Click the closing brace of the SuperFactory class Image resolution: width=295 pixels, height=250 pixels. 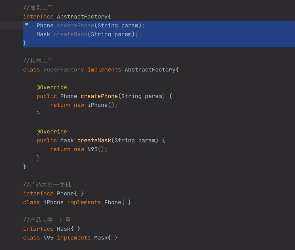(25, 167)
